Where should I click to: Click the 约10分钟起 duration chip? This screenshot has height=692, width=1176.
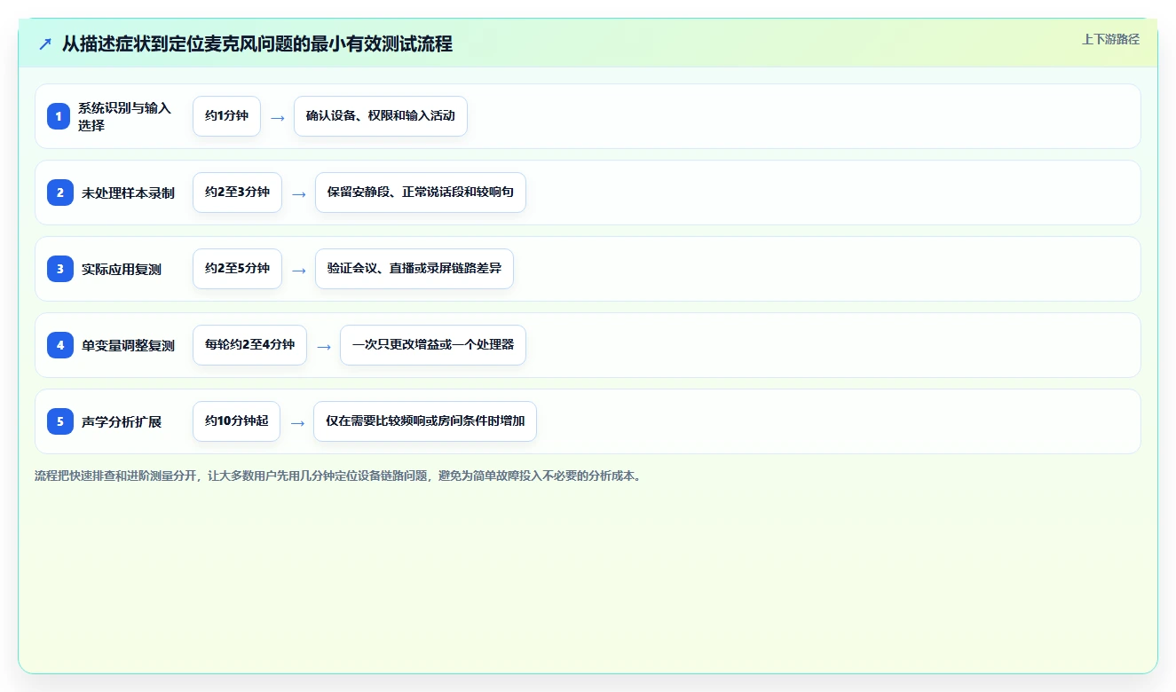236,421
